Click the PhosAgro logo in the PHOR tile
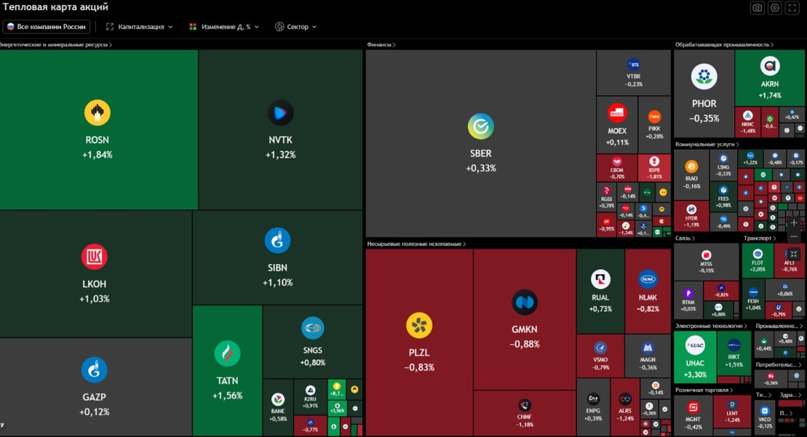Viewport: 807px width, 437px height. pyautogui.click(x=704, y=77)
